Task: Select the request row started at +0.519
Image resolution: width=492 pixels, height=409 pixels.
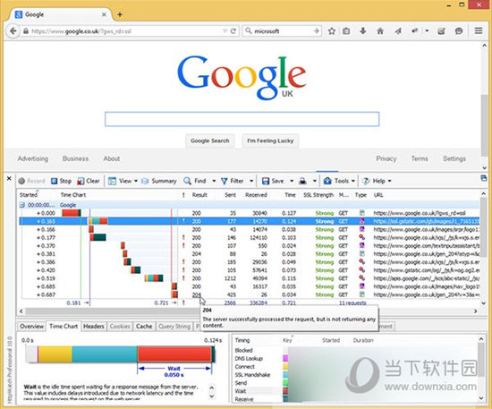Action: pos(250,278)
